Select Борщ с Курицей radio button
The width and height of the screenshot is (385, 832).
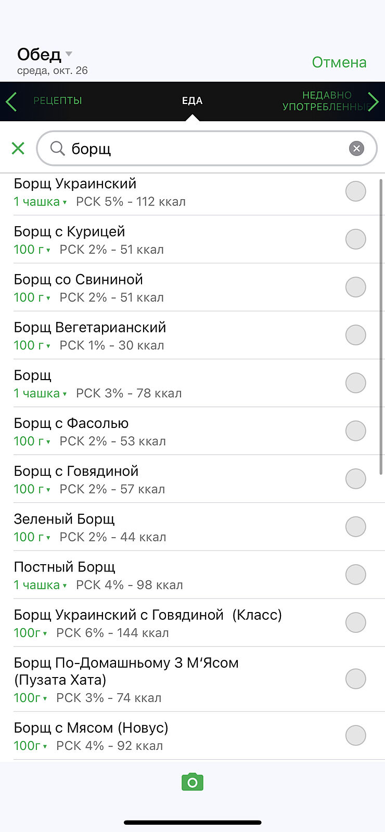tap(356, 239)
